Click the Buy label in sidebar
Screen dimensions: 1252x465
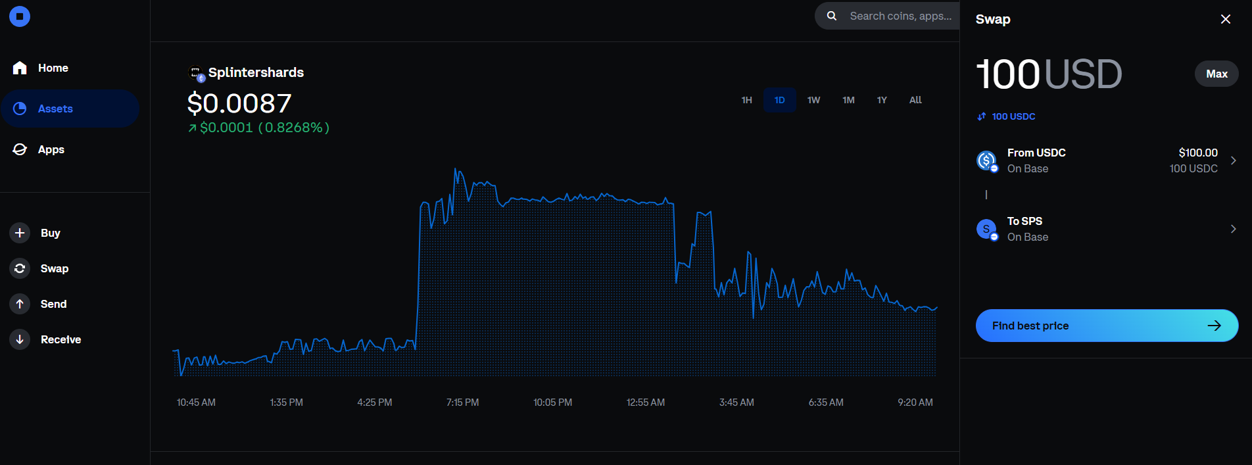[x=51, y=233]
